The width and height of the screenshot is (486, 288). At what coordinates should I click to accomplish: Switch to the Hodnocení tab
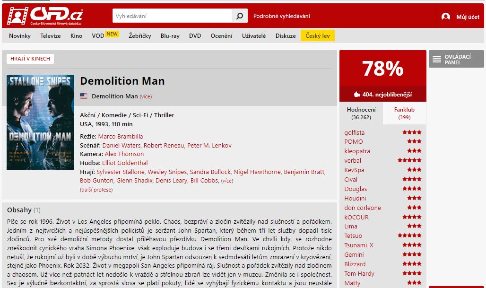click(361, 113)
